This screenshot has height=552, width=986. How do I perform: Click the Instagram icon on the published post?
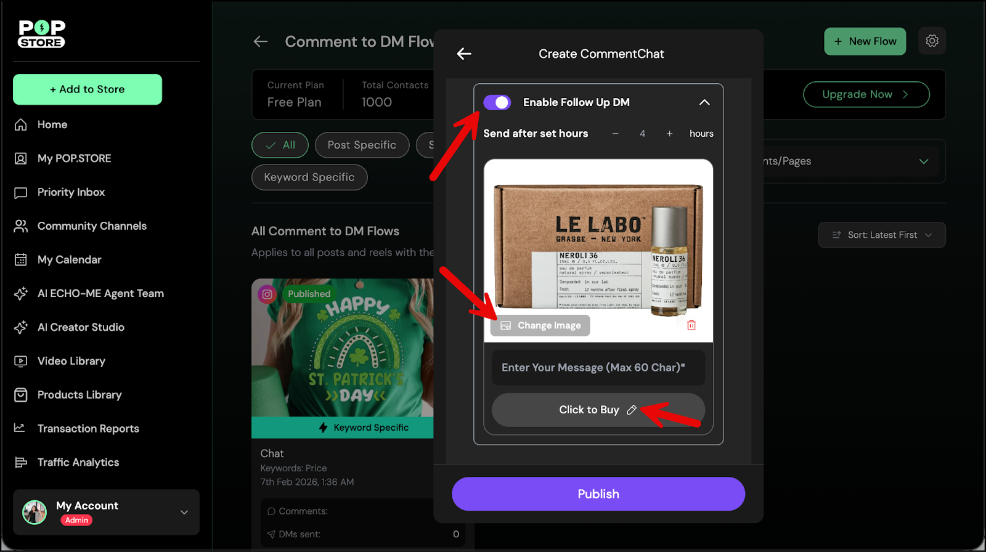[267, 294]
